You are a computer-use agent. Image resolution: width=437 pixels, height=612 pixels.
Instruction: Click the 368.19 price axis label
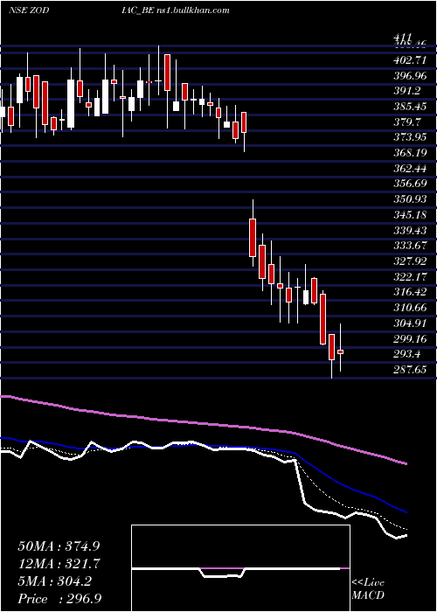(x=411, y=153)
